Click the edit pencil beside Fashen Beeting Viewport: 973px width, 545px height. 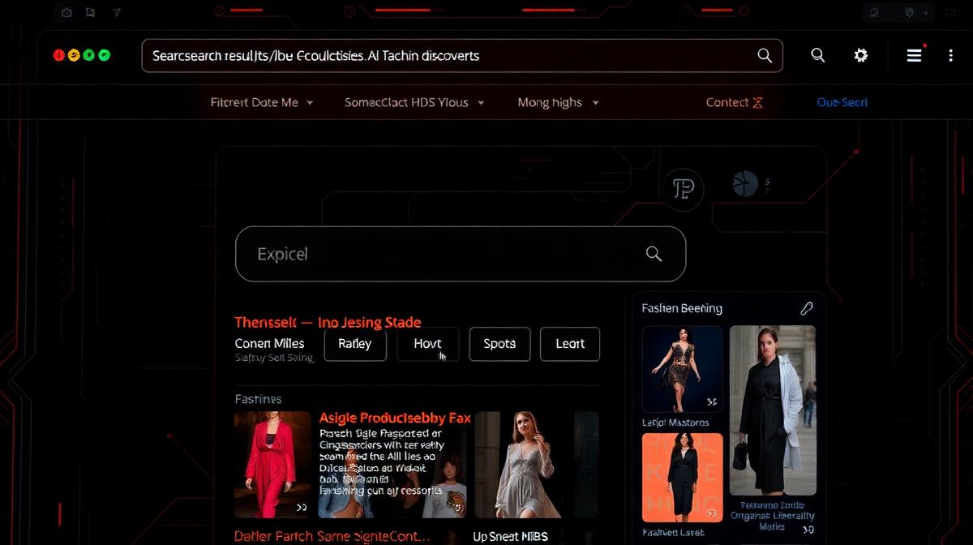tap(806, 308)
